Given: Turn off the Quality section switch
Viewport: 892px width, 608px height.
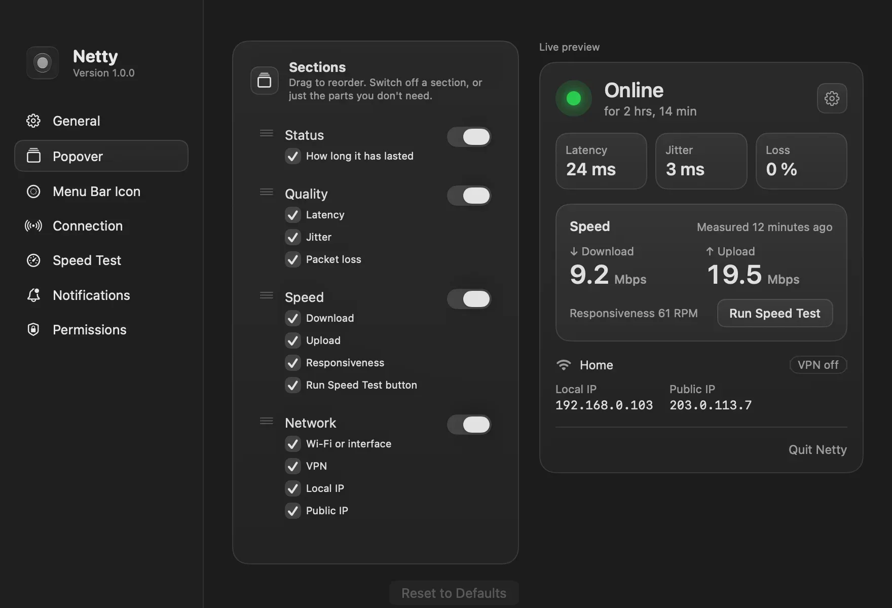Looking at the screenshot, I should tap(469, 196).
